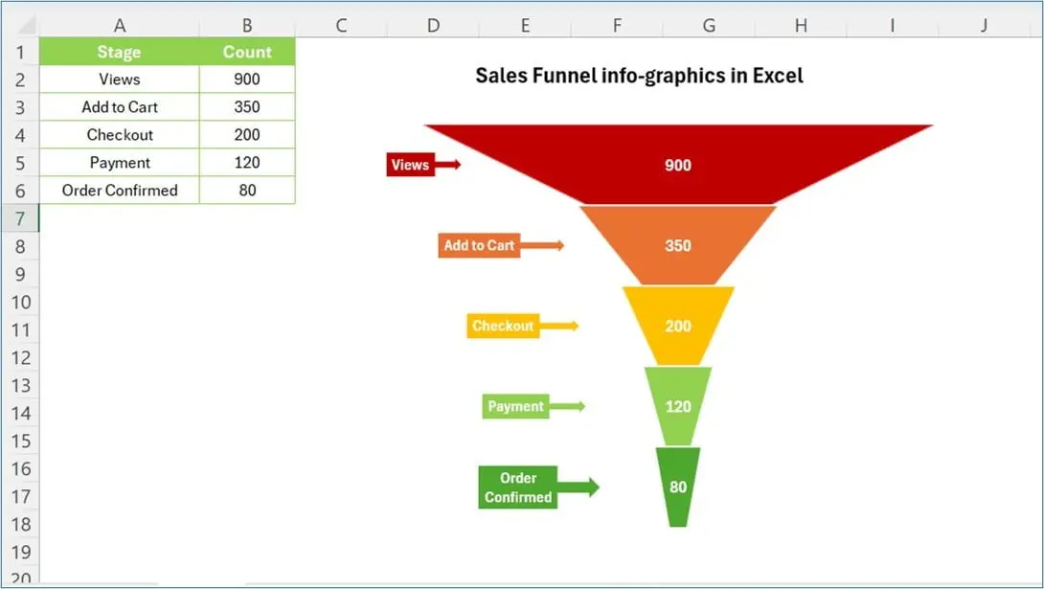Select the table cell with value 80
This screenshot has height=589, width=1044.
tap(247, 191)
